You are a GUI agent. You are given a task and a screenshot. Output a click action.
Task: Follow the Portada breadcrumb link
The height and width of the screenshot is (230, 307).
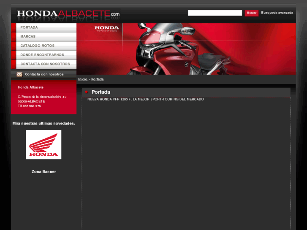coord(98,79)
